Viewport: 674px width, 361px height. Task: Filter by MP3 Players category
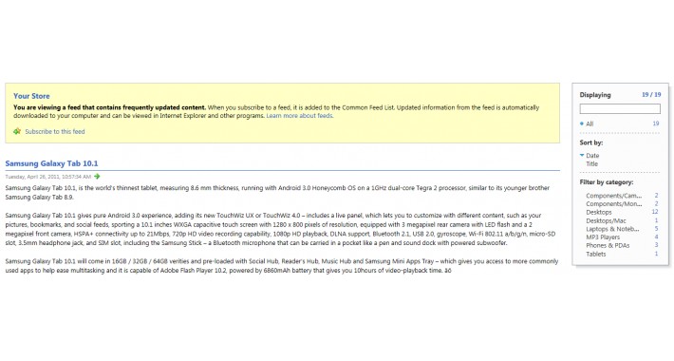603,237
